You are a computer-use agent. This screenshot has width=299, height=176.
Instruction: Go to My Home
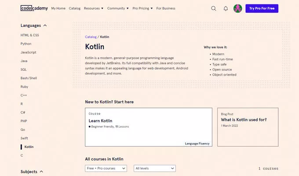[x=58, y=8]
